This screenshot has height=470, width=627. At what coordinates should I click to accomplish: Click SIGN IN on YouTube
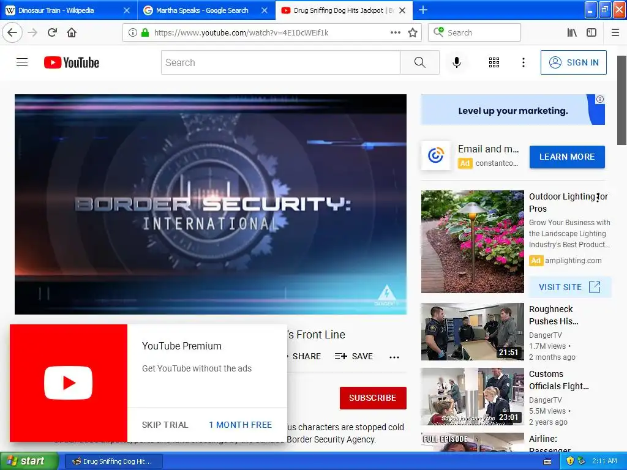[x=573, y=62]
